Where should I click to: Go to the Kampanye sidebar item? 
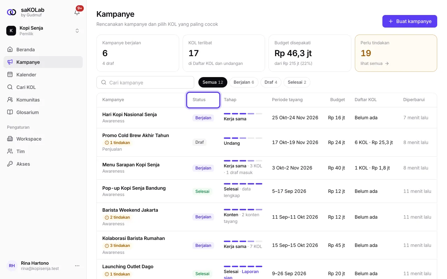(43, 62)
